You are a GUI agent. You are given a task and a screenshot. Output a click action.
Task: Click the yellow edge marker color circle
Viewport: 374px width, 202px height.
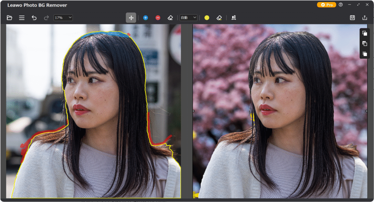207,18
